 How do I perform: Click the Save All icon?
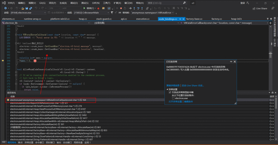coord(30,8)
